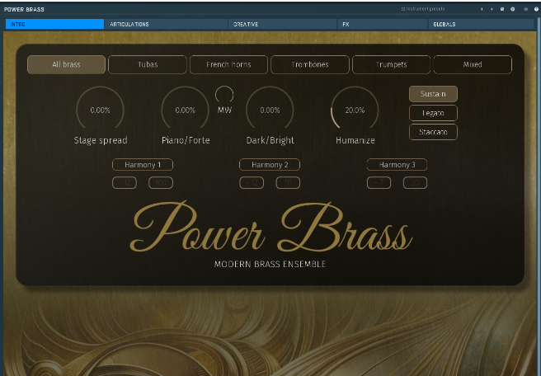Toggle Harmony 2 on
The image size is (541, 376).
tap(270, 165)
